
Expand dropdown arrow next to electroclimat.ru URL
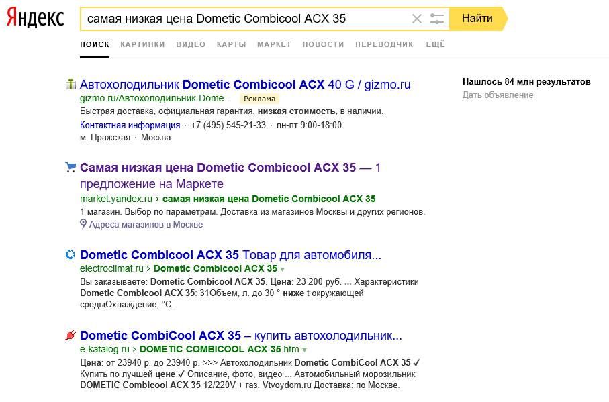(283, 269)
